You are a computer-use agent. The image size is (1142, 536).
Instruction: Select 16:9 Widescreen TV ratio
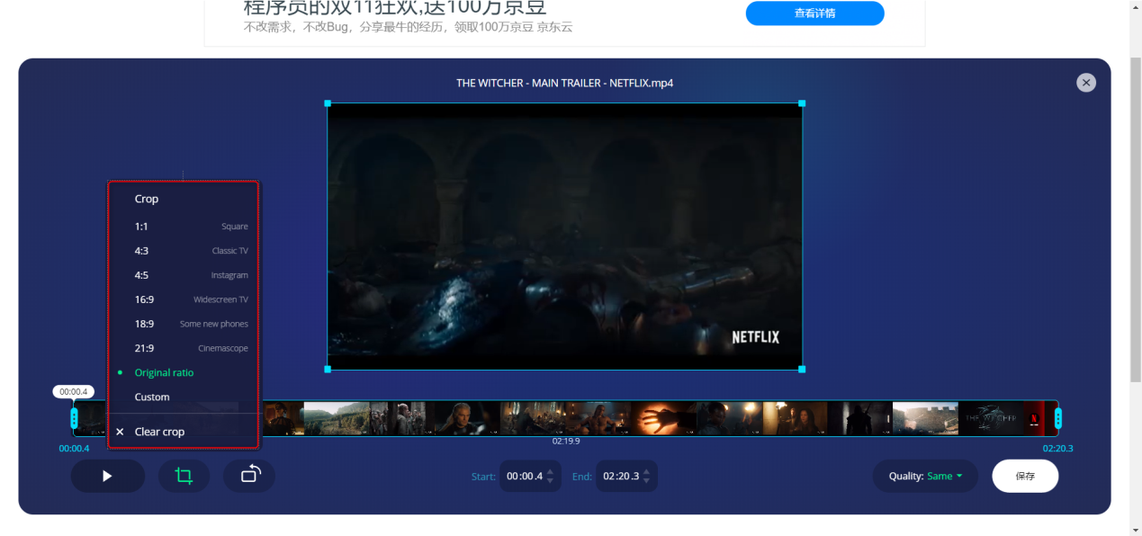pyautogui.click(x=184, y=299)
